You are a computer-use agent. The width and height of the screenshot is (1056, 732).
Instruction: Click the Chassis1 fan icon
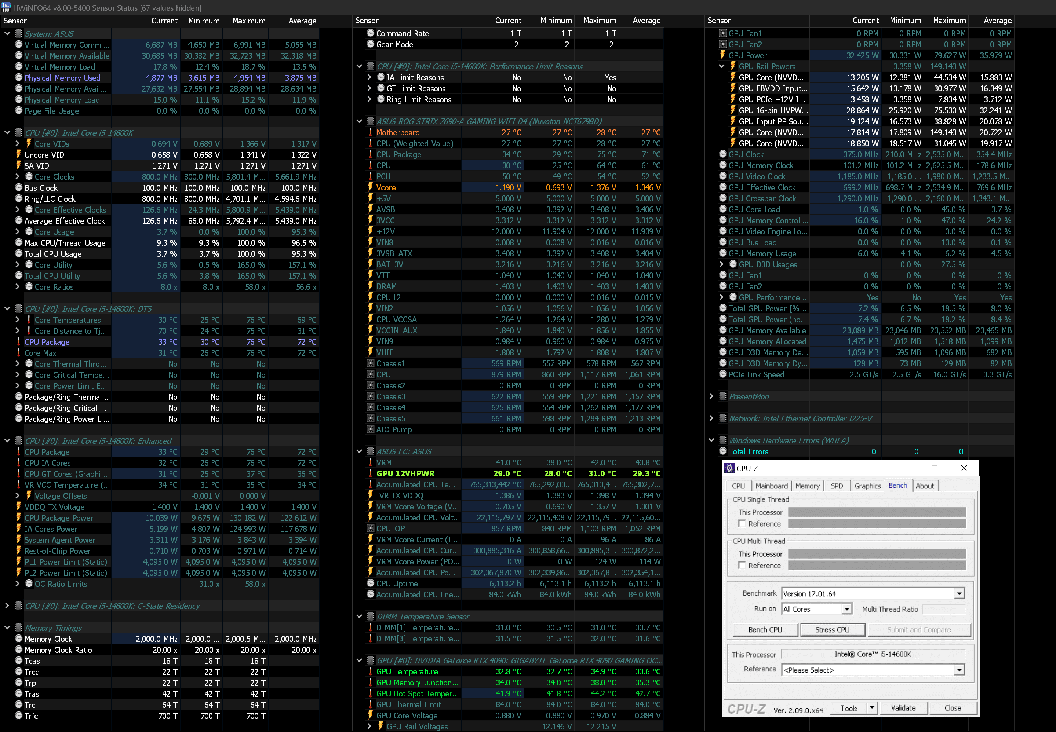point(370,363)
